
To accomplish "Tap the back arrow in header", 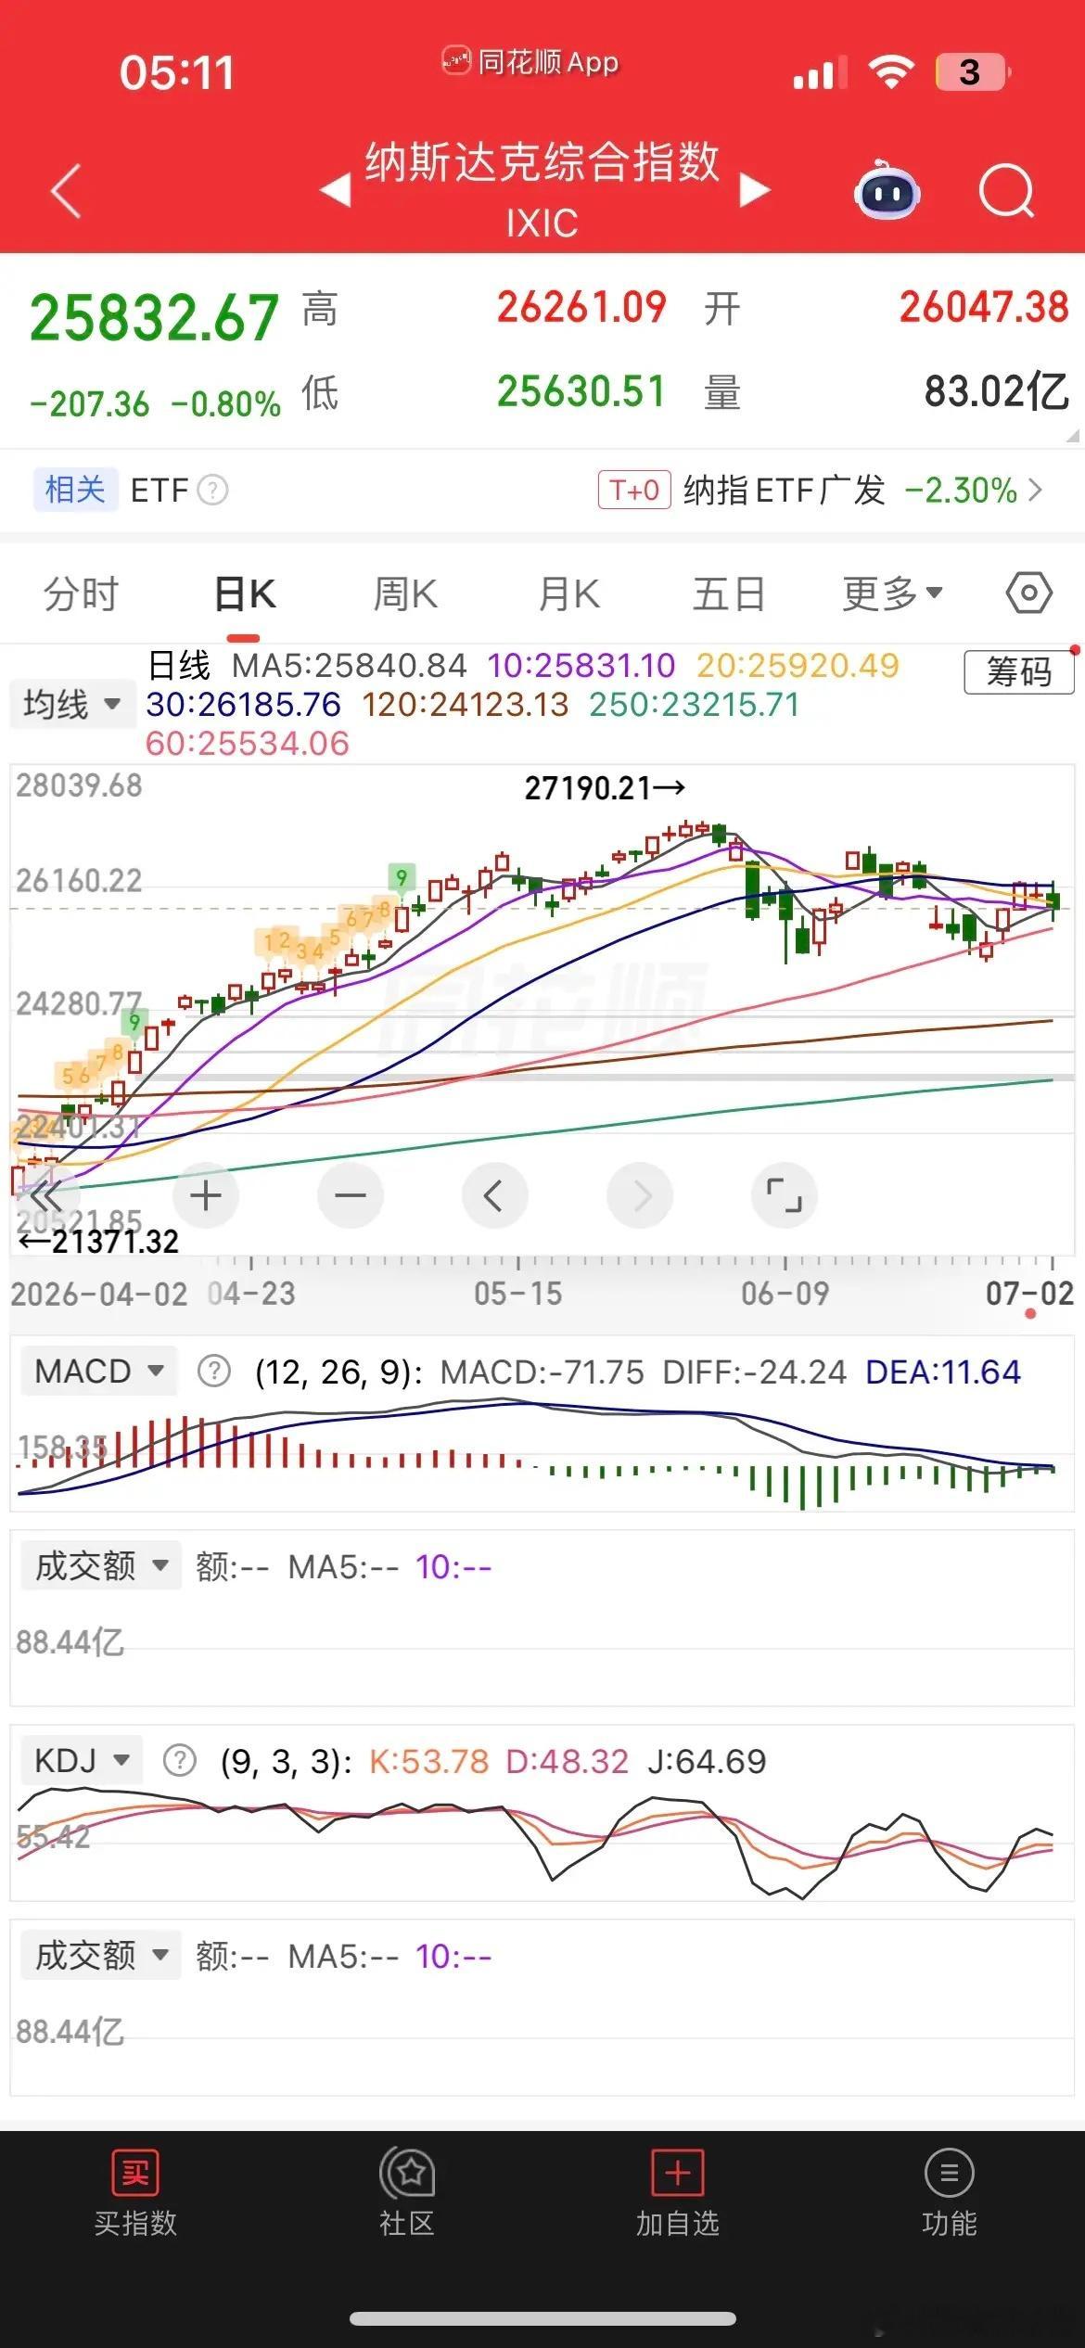I will click(66, 191).
